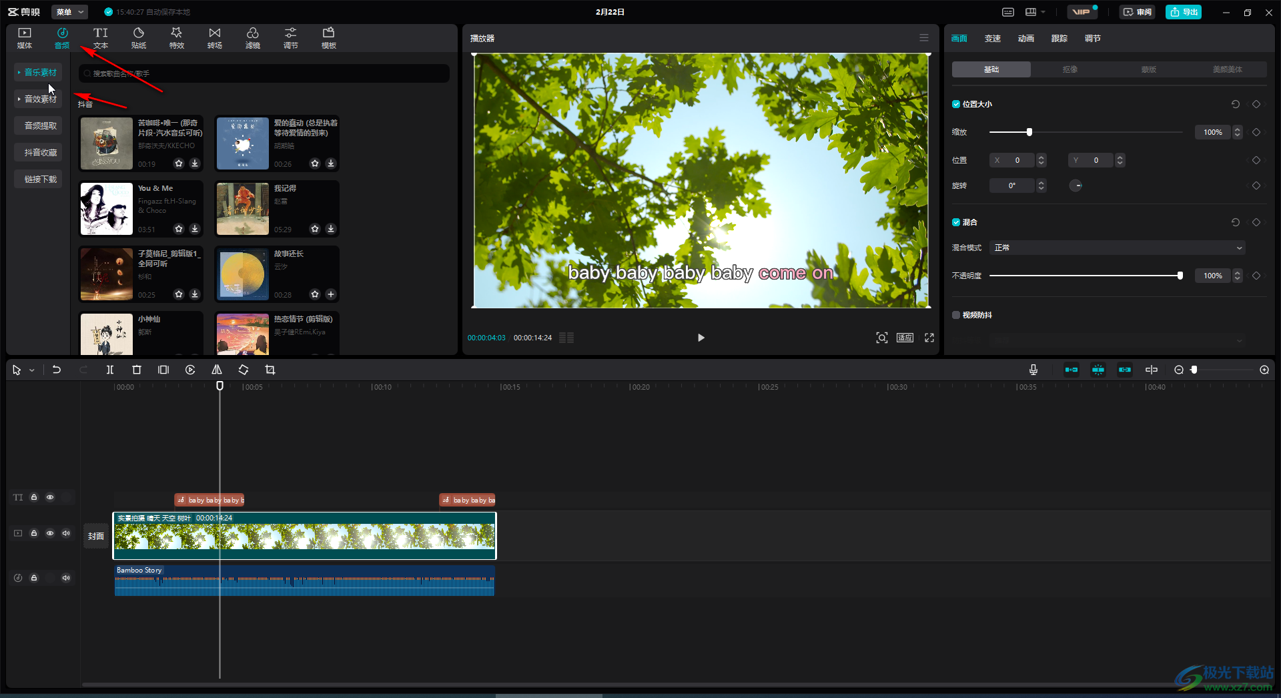Open the Media panel icon
The image size is (1281, 698).
(25, 38)
